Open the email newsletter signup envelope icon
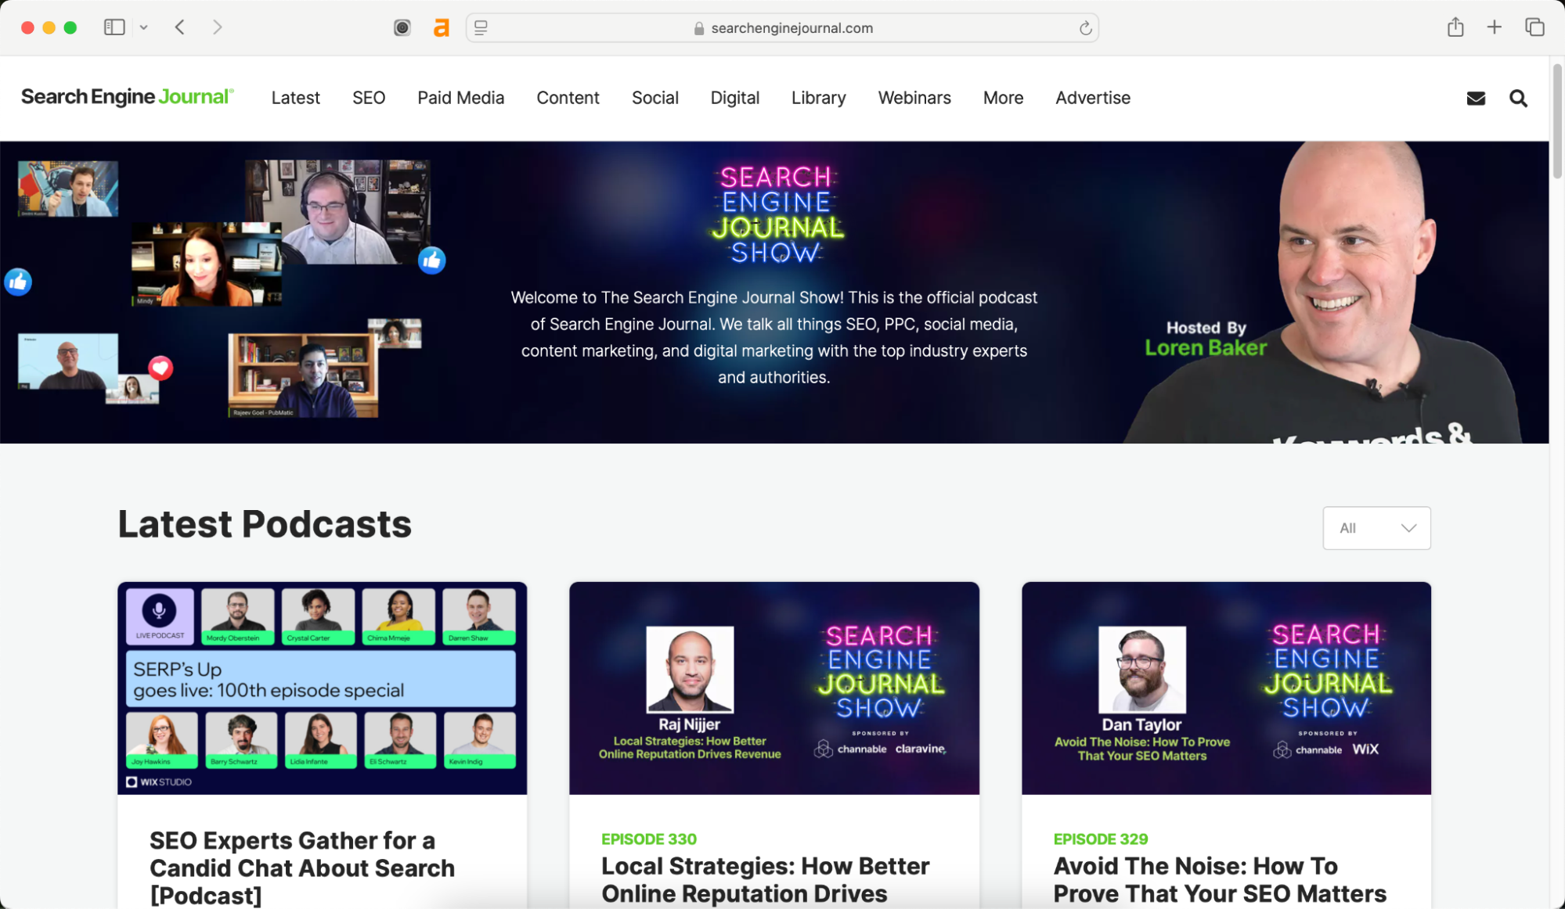 pos(1475,98)
